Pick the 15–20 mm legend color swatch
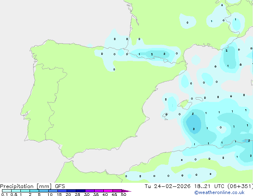The width and height of the screenshot is (253, 196). coord(62,191)
